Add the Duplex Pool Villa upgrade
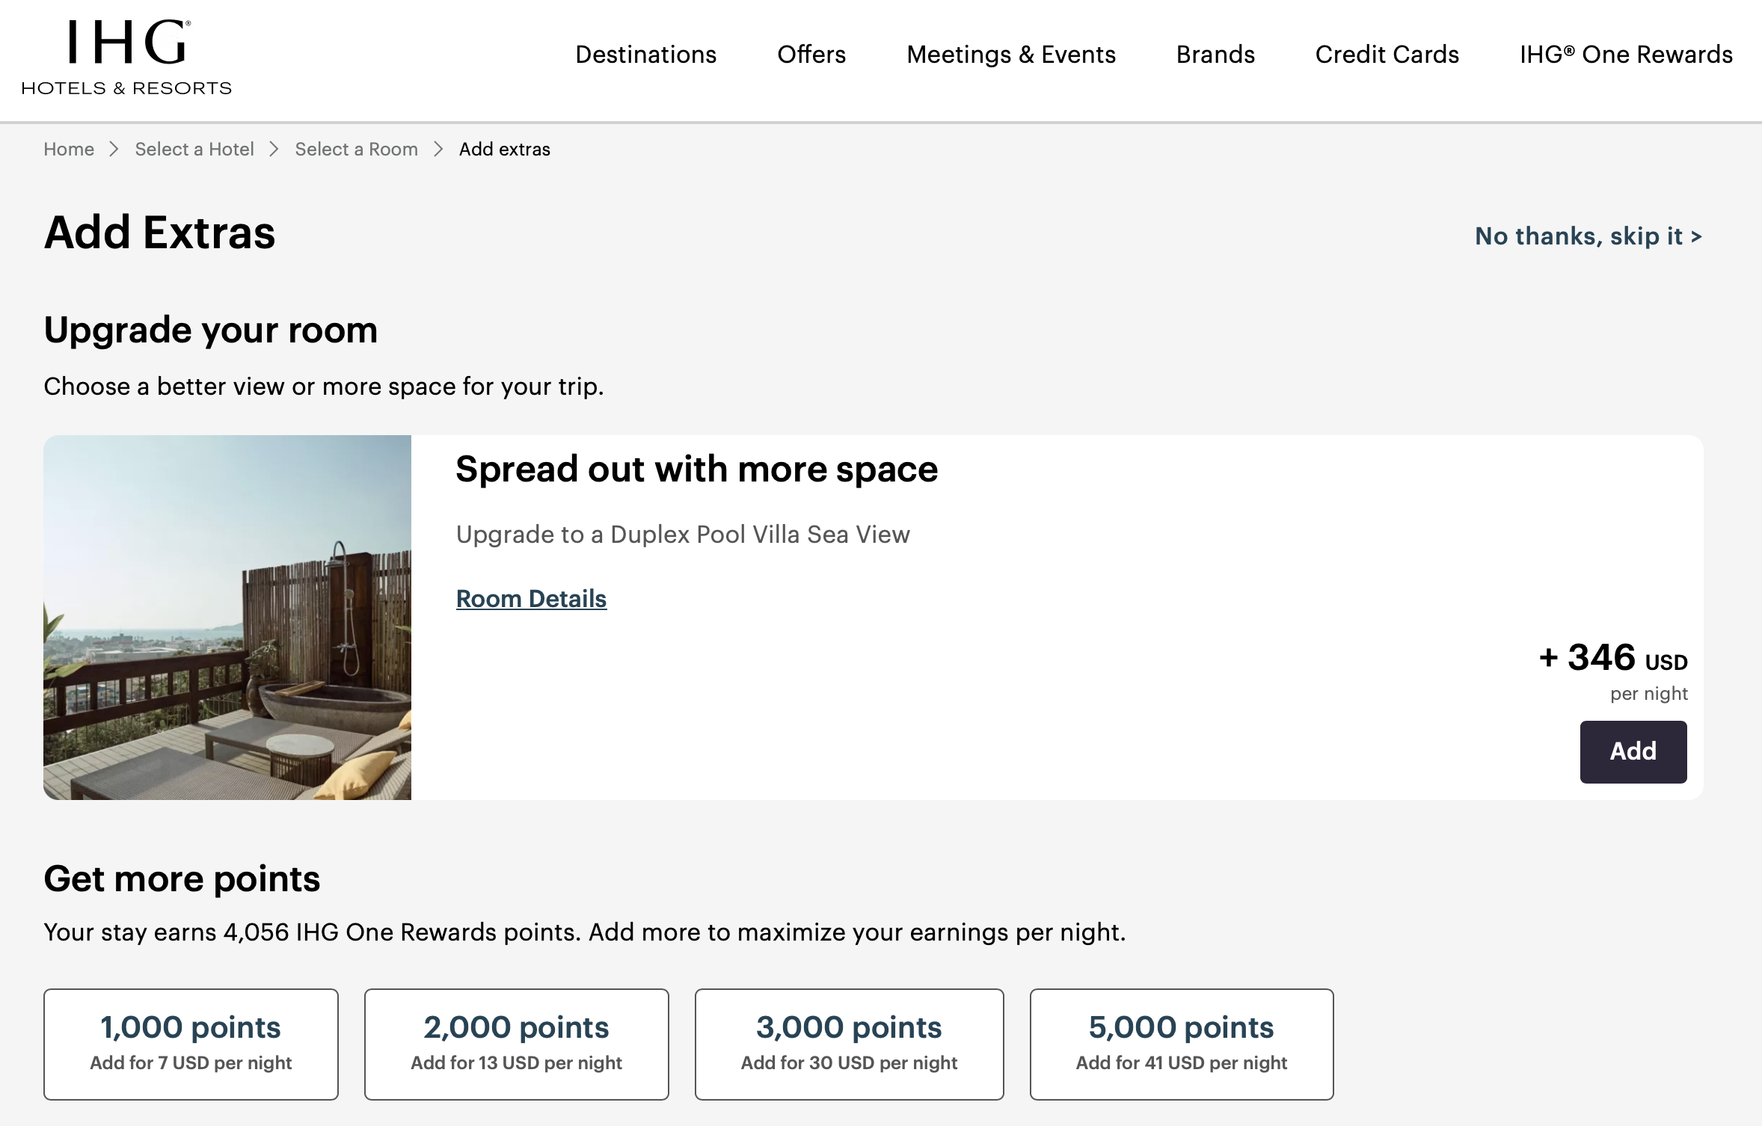 click(x=1633, y=751)
